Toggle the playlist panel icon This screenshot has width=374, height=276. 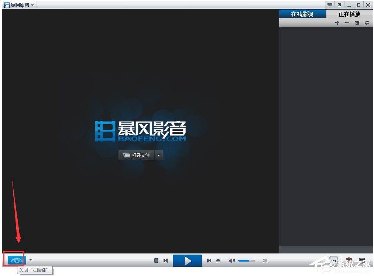(333, 260)
